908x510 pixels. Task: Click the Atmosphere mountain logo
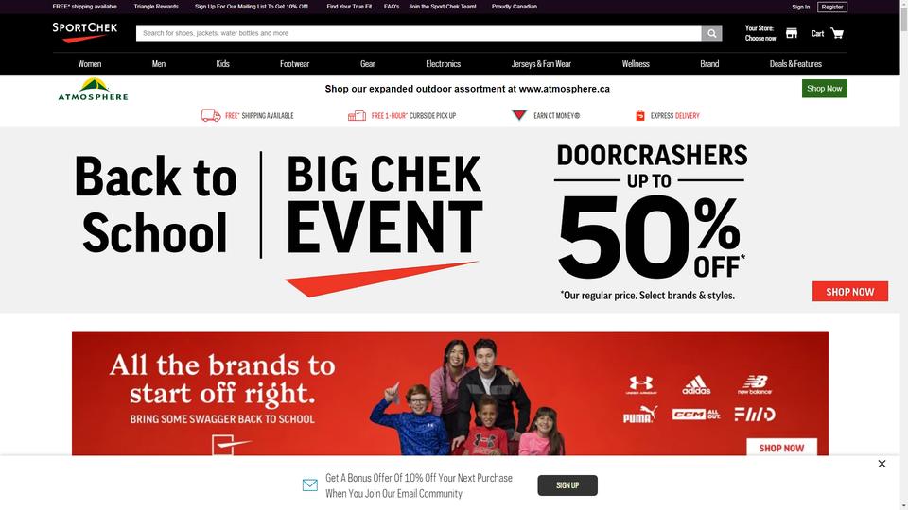(x=94, y=89)
